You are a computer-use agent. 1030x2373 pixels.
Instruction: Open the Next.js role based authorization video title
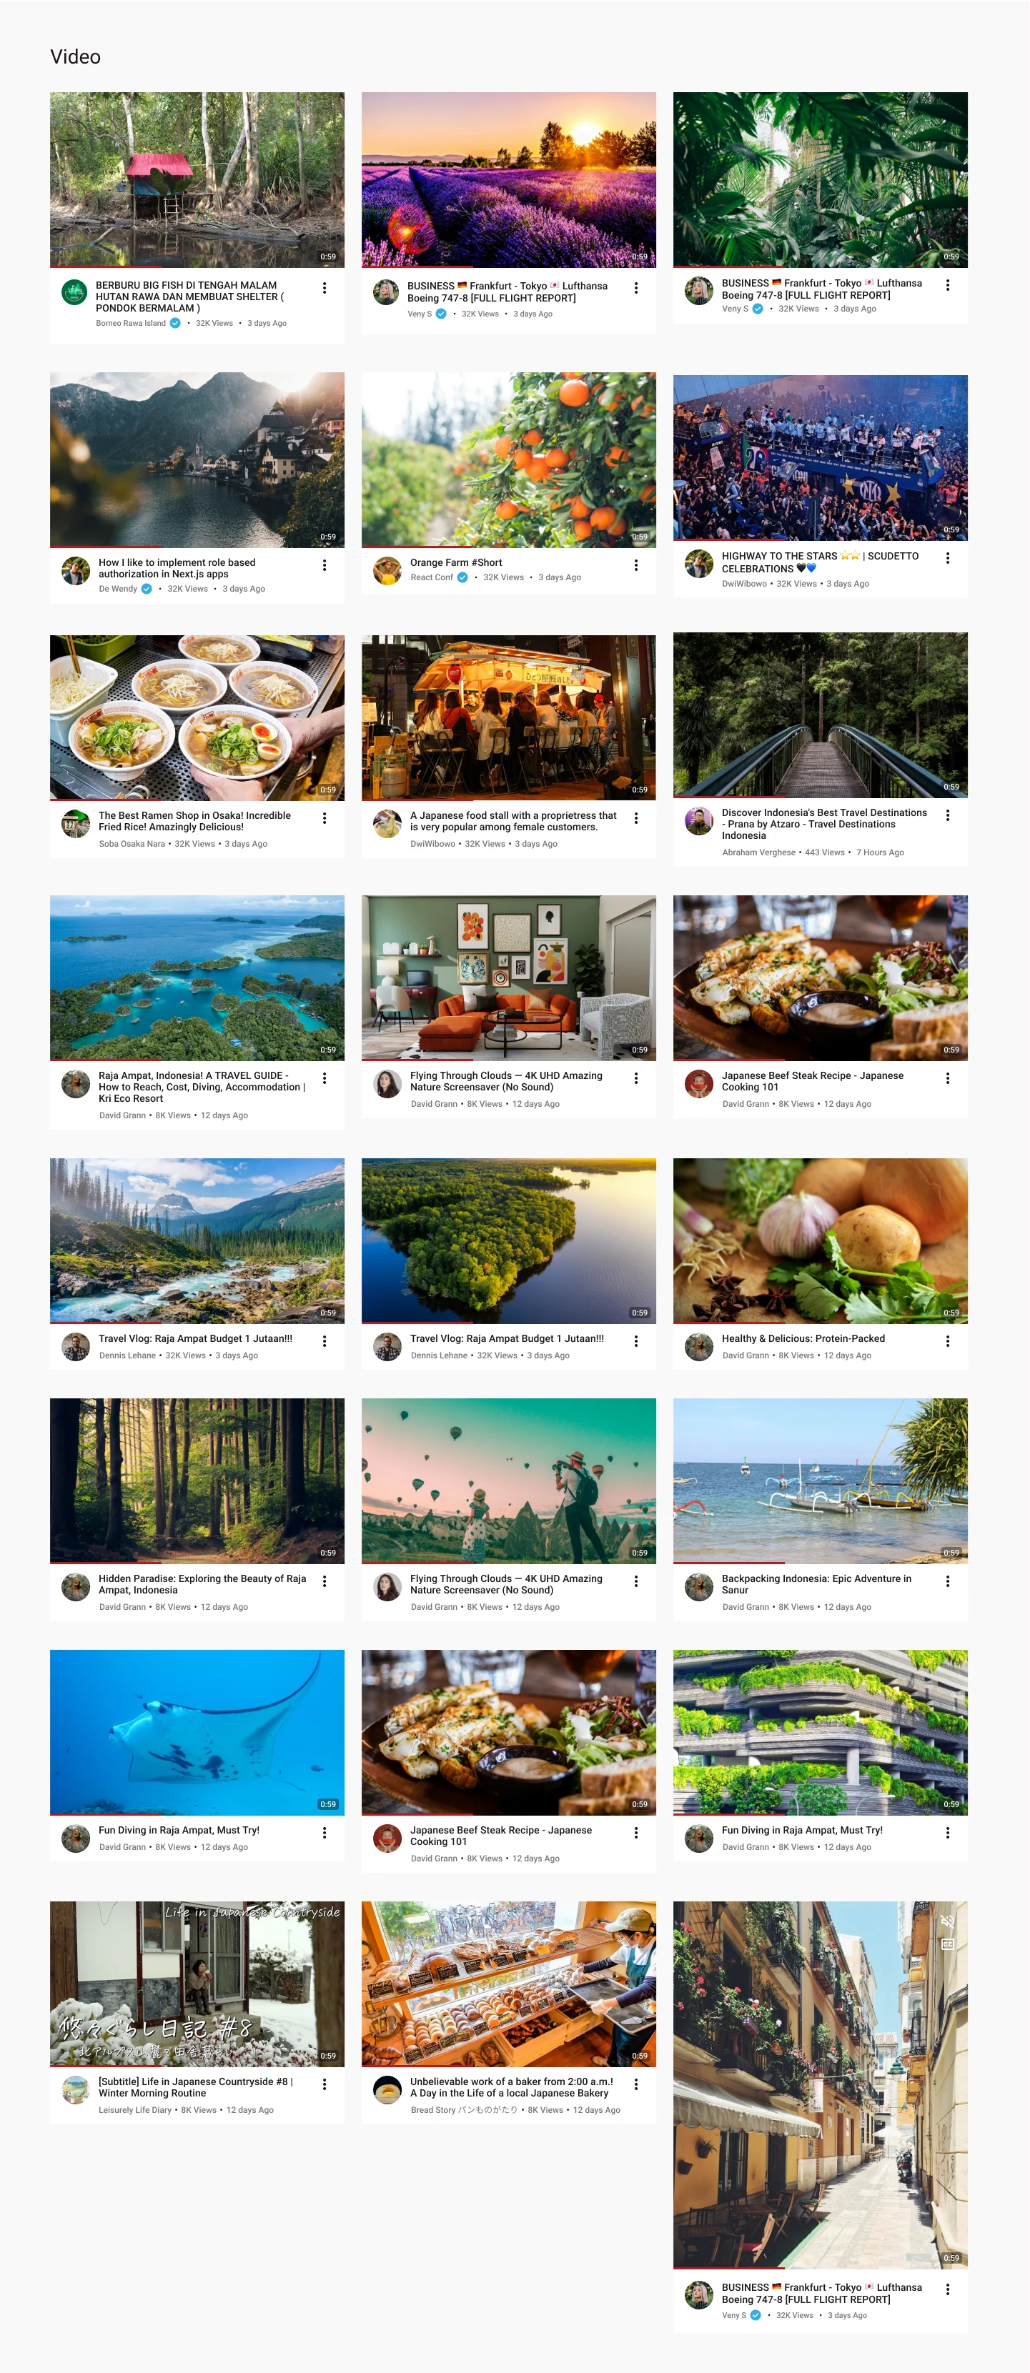[177, 567]
